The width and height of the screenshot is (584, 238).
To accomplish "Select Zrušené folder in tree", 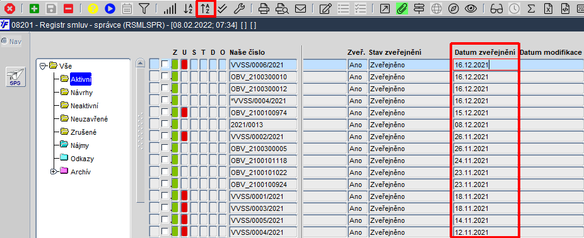I will 84,132.
